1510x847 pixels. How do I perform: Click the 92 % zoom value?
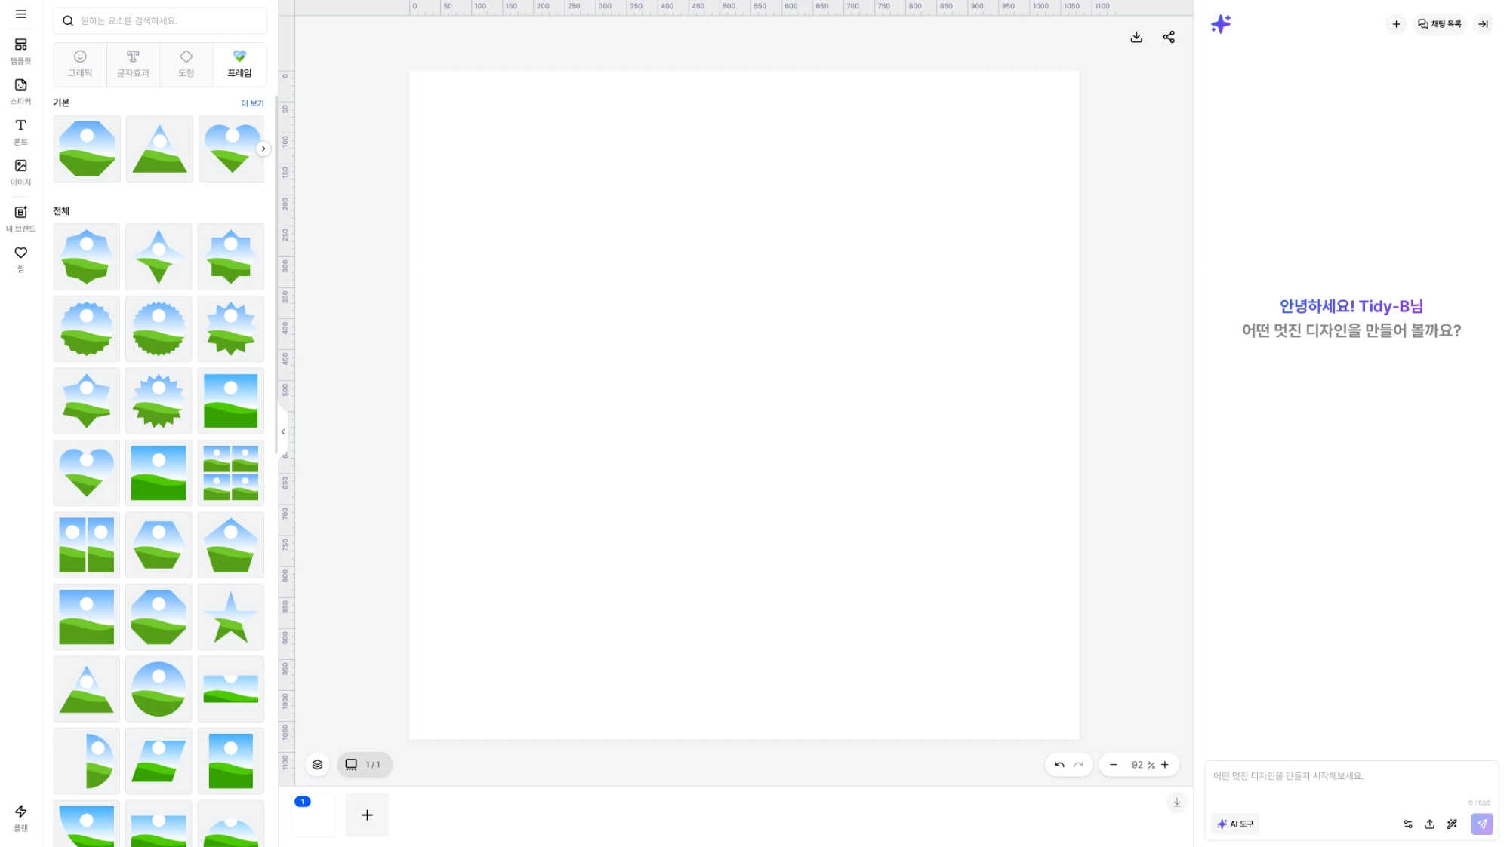coord(1142,765)
